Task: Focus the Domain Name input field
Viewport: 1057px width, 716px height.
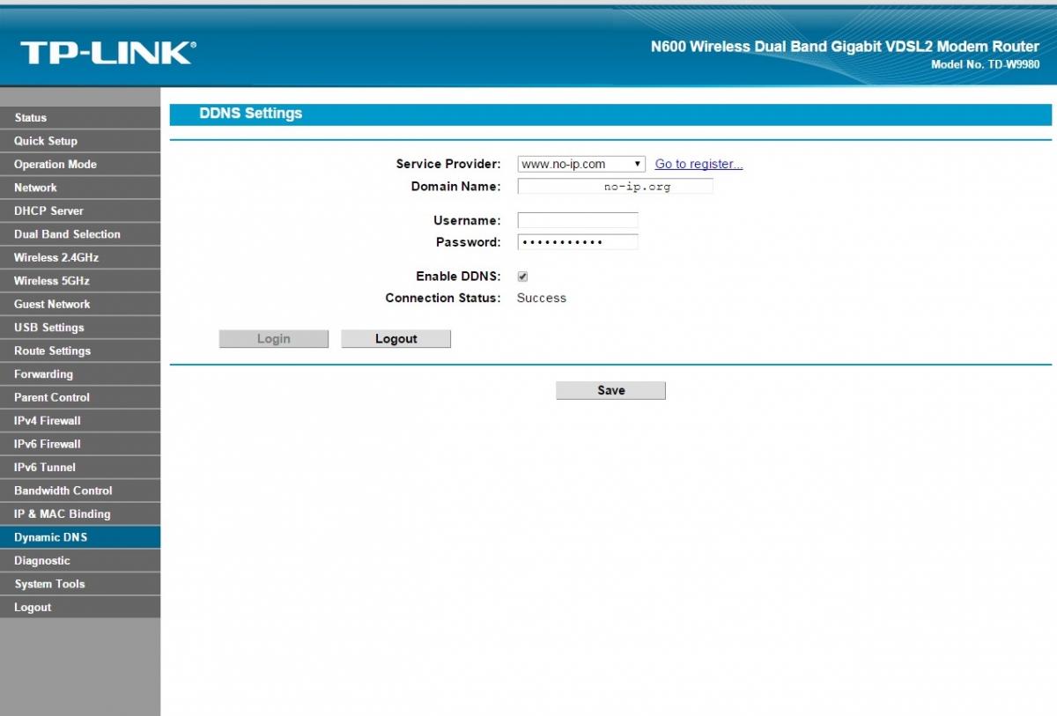Action: tap(615, 187)
